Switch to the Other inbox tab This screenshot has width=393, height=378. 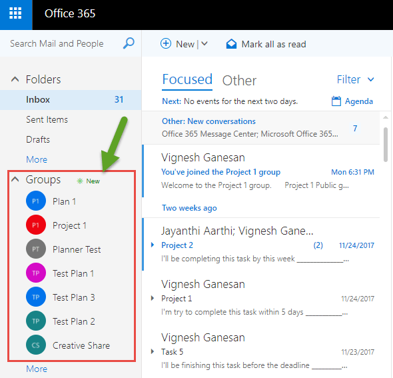click(x=239, y=81)
